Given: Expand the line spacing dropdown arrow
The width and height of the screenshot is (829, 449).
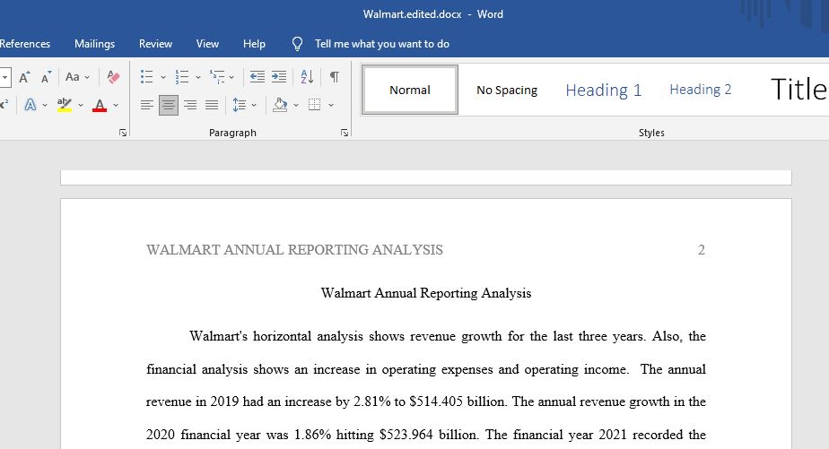Looking at the screenshot, I should point(254,105).
